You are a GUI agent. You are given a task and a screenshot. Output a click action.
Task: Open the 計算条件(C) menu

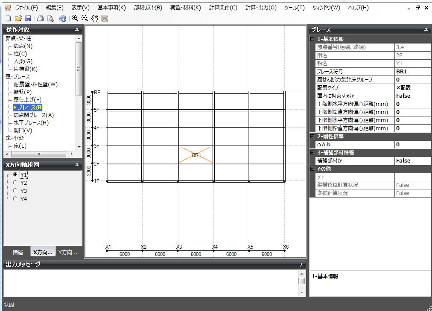coord(223,8)
